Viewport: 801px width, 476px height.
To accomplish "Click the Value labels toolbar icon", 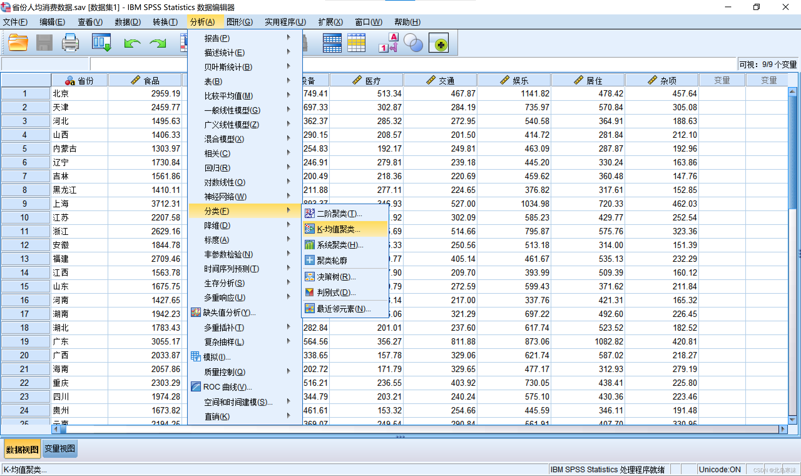I will coord(389,43).
